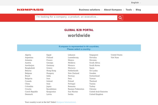Select Azerbaijan country link
The height and width of the screenshot is (105, 158).
tap(29, 65)
